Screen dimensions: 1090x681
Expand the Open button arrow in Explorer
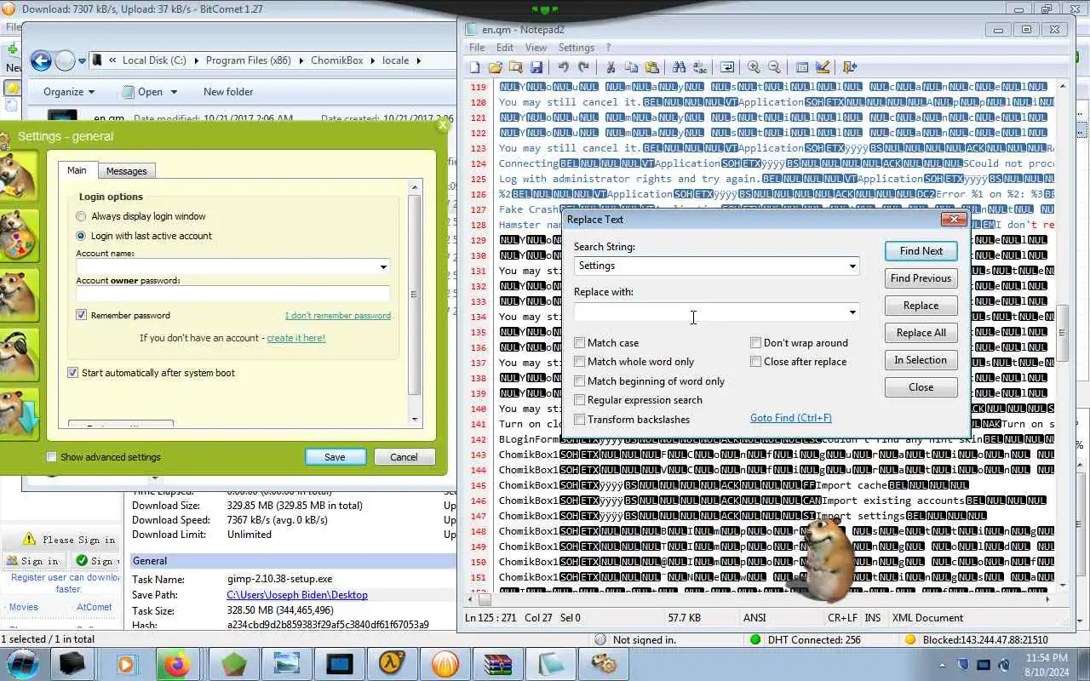coord(174,92)
